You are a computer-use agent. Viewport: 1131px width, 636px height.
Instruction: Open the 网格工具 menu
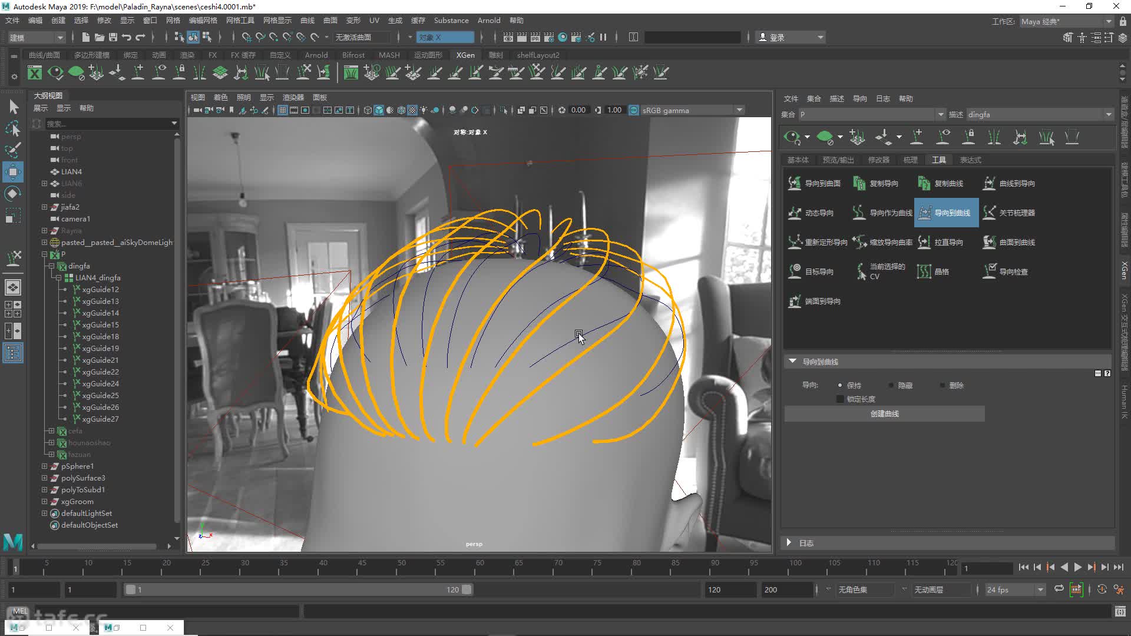click(240, 20)
